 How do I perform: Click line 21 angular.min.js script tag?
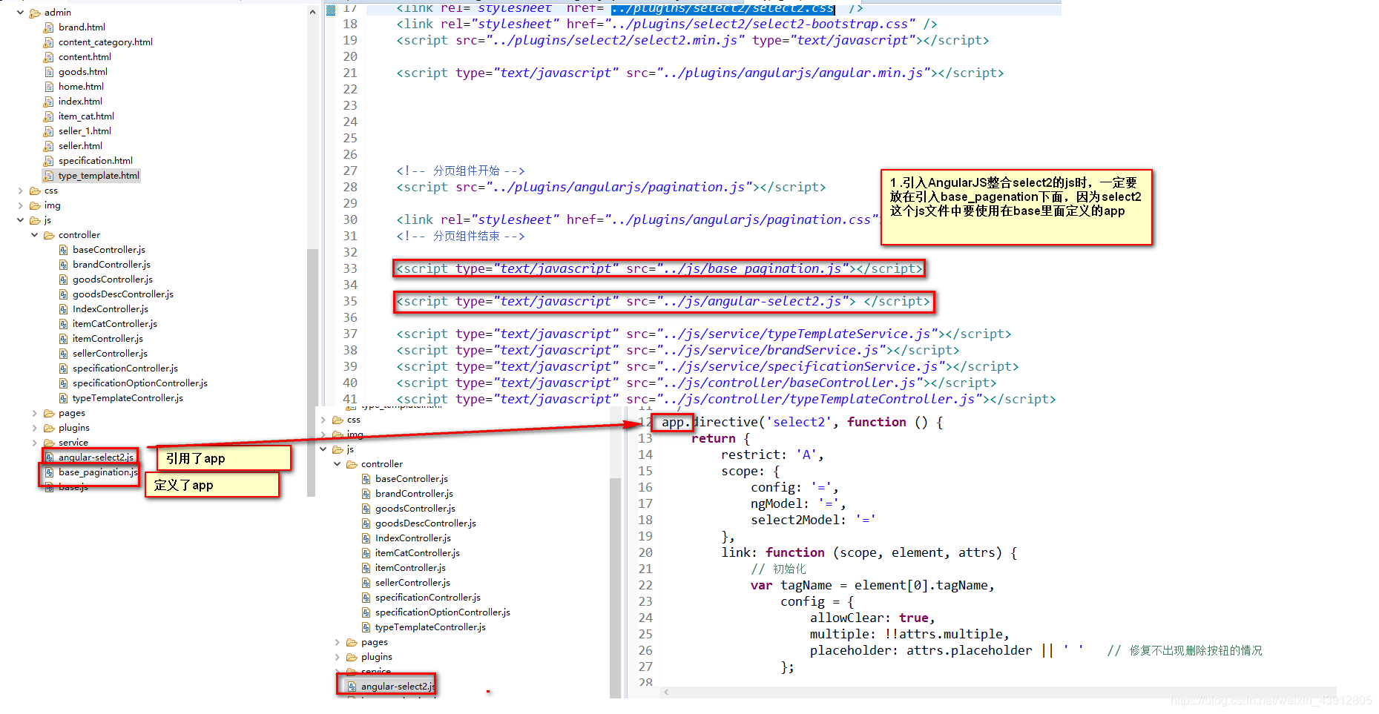coord(700,73)
